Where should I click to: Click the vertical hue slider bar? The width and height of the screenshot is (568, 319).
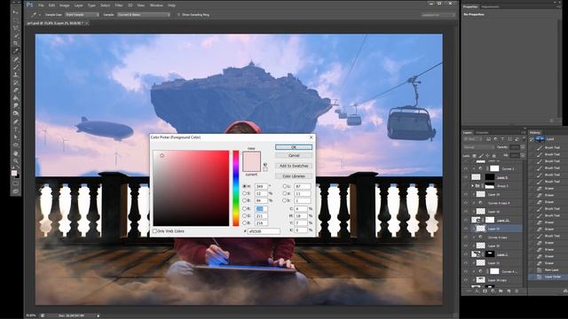click(x=236, y=188)
